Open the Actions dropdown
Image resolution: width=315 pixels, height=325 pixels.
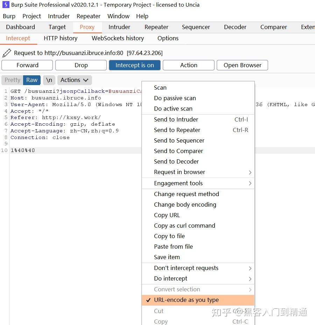74,80
